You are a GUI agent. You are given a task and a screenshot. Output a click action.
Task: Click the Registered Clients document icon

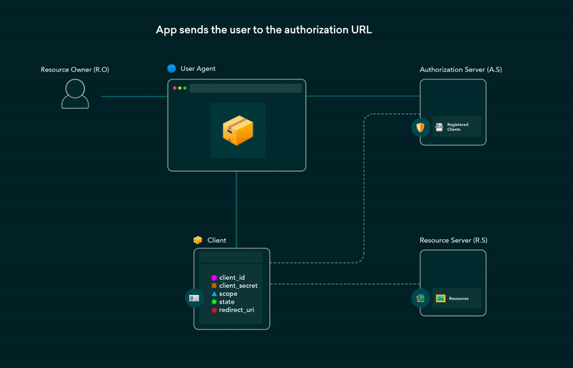[439, 127]
